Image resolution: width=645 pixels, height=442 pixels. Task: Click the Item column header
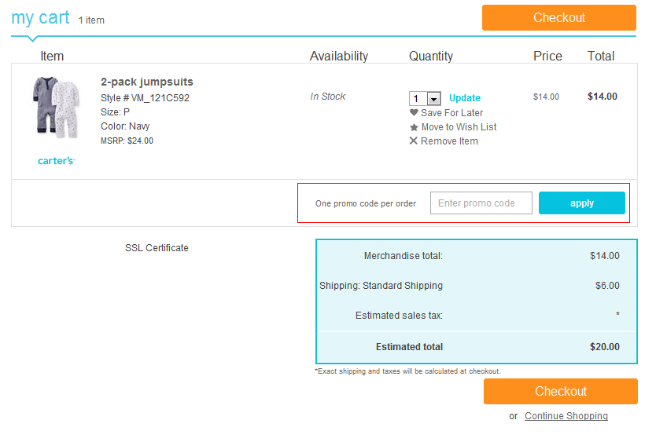(x=52, y=56)
